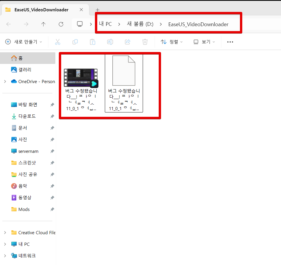
Task: Go up one folder level
Action: 43,24
